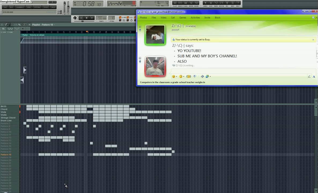Click the handwriting pen icon in messenger
The height and width of the screenshot is (193, 318).
[x=309, y=76]
